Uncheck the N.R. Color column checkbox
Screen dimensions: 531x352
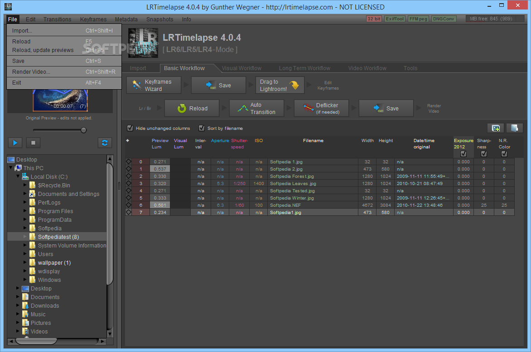coord(504,154)
